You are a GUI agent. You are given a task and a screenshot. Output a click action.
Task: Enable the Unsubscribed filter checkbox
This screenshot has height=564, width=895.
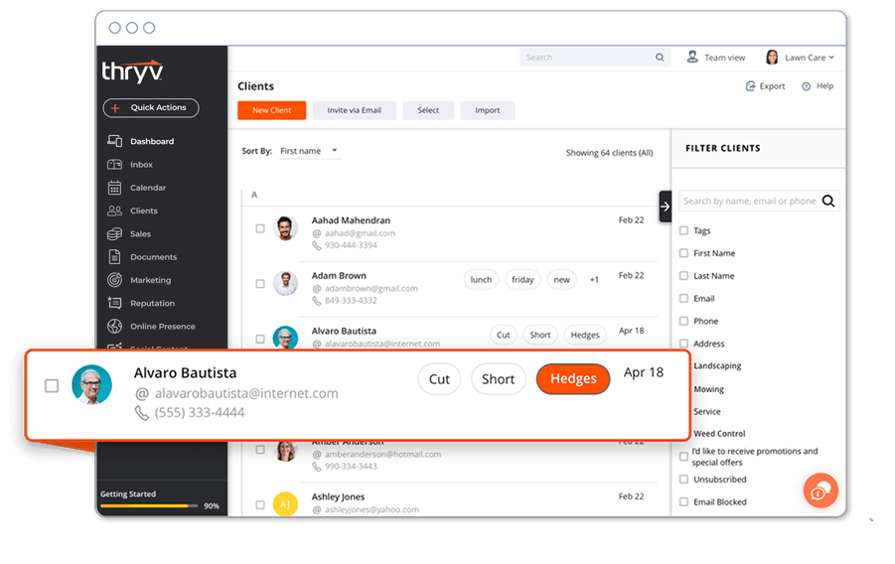[683, 480]
